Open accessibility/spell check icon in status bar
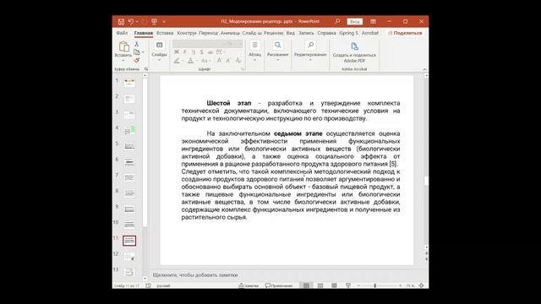This screenshot has height=304, width=541. [149, 285]
